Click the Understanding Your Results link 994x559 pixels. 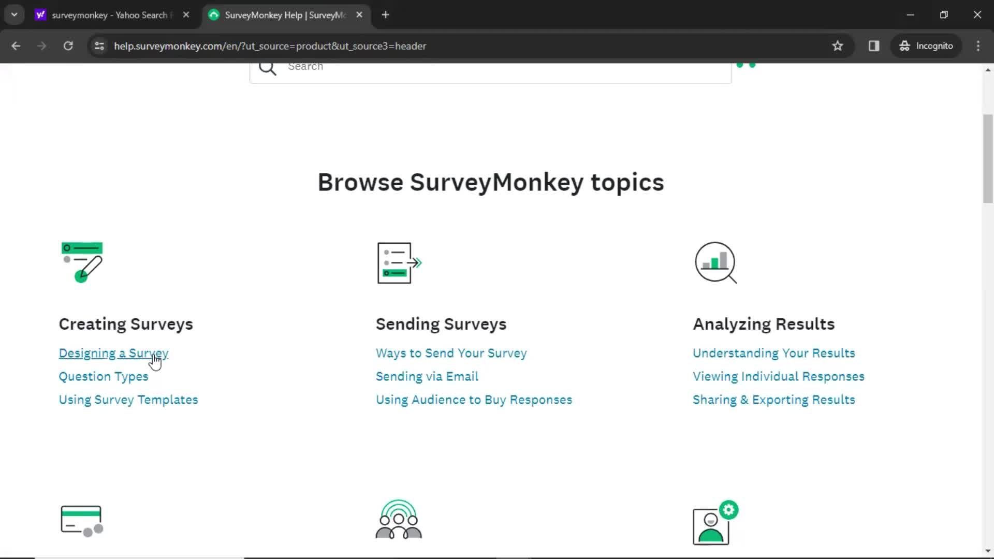[x=774, y=353]
